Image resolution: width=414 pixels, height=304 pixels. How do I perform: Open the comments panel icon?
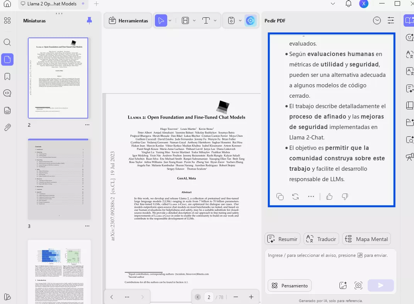tap(7, 93)
